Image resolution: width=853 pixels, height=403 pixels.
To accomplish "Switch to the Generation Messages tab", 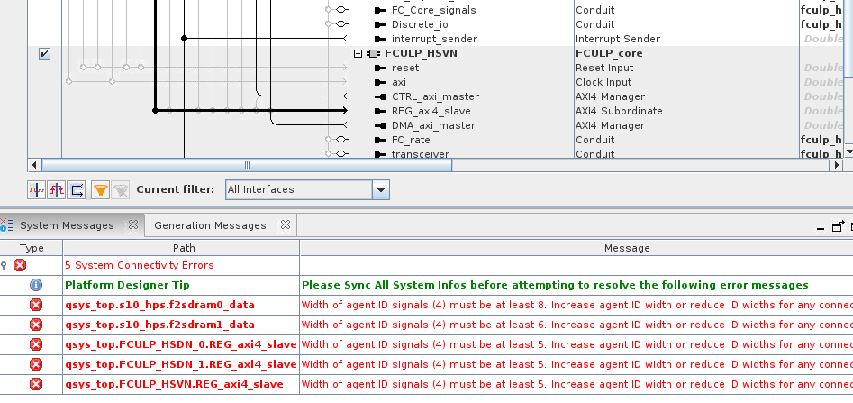I will coord(210,225).
